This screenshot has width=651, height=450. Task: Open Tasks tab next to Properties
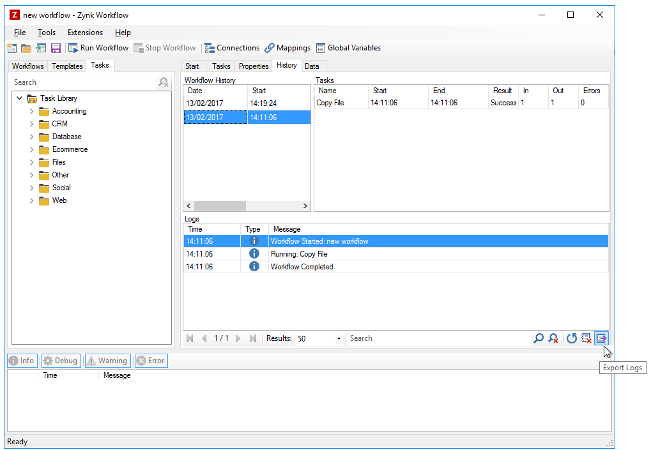click(221, 66)
